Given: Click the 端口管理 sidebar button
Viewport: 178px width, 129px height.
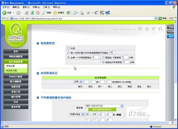Looking at the screenshot, I should [16, 97].
